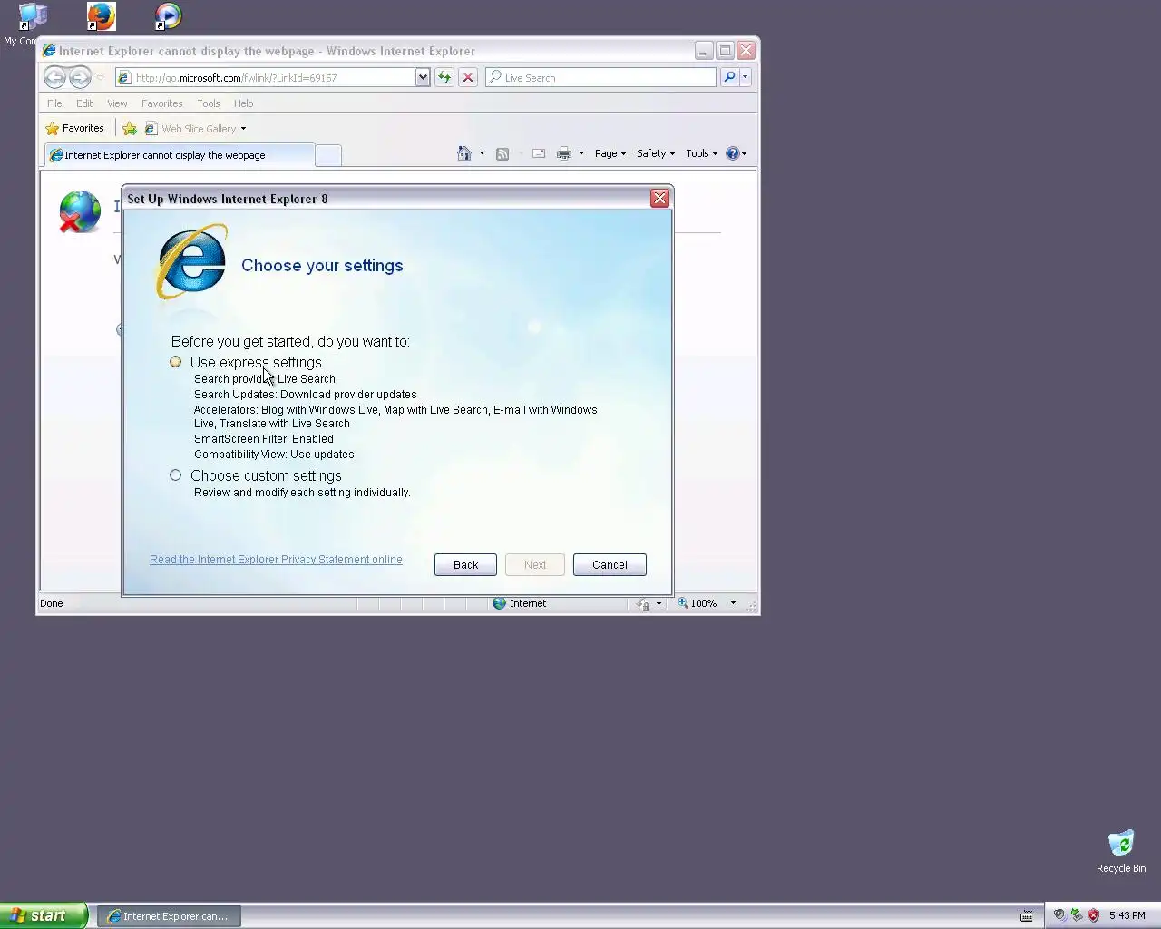
Task: Open the search provider dropdown arrow
Action: [745, 78]
